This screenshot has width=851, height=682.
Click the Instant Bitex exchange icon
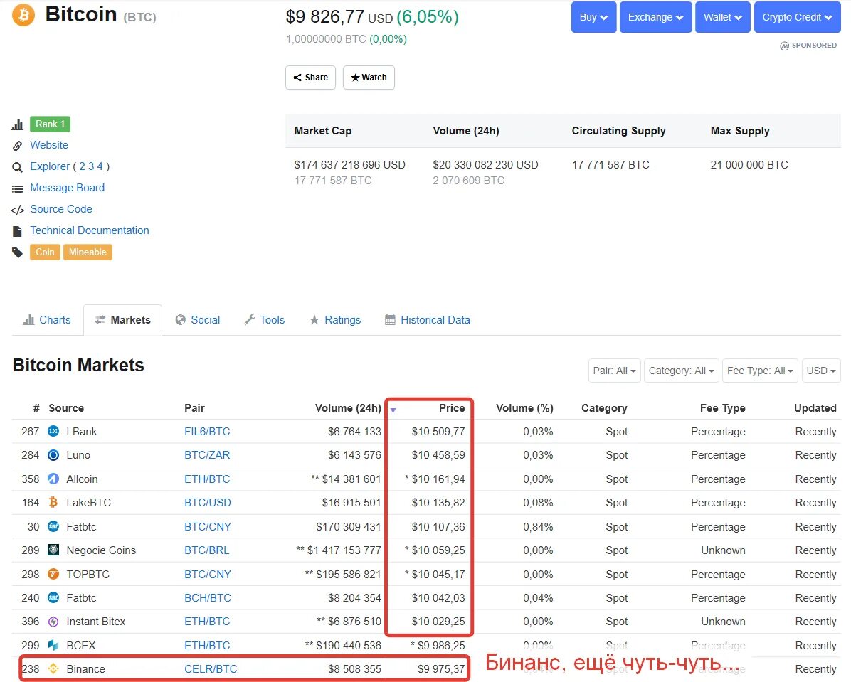[x=53, y=622]
